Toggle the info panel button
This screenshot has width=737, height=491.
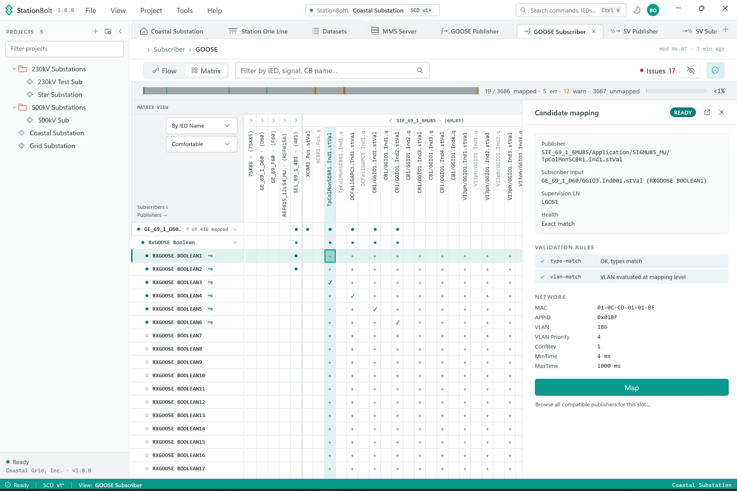[x=715, y=71]
